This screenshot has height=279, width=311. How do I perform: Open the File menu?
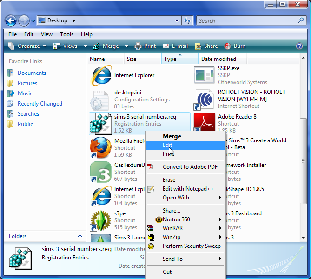click(13, 34)
